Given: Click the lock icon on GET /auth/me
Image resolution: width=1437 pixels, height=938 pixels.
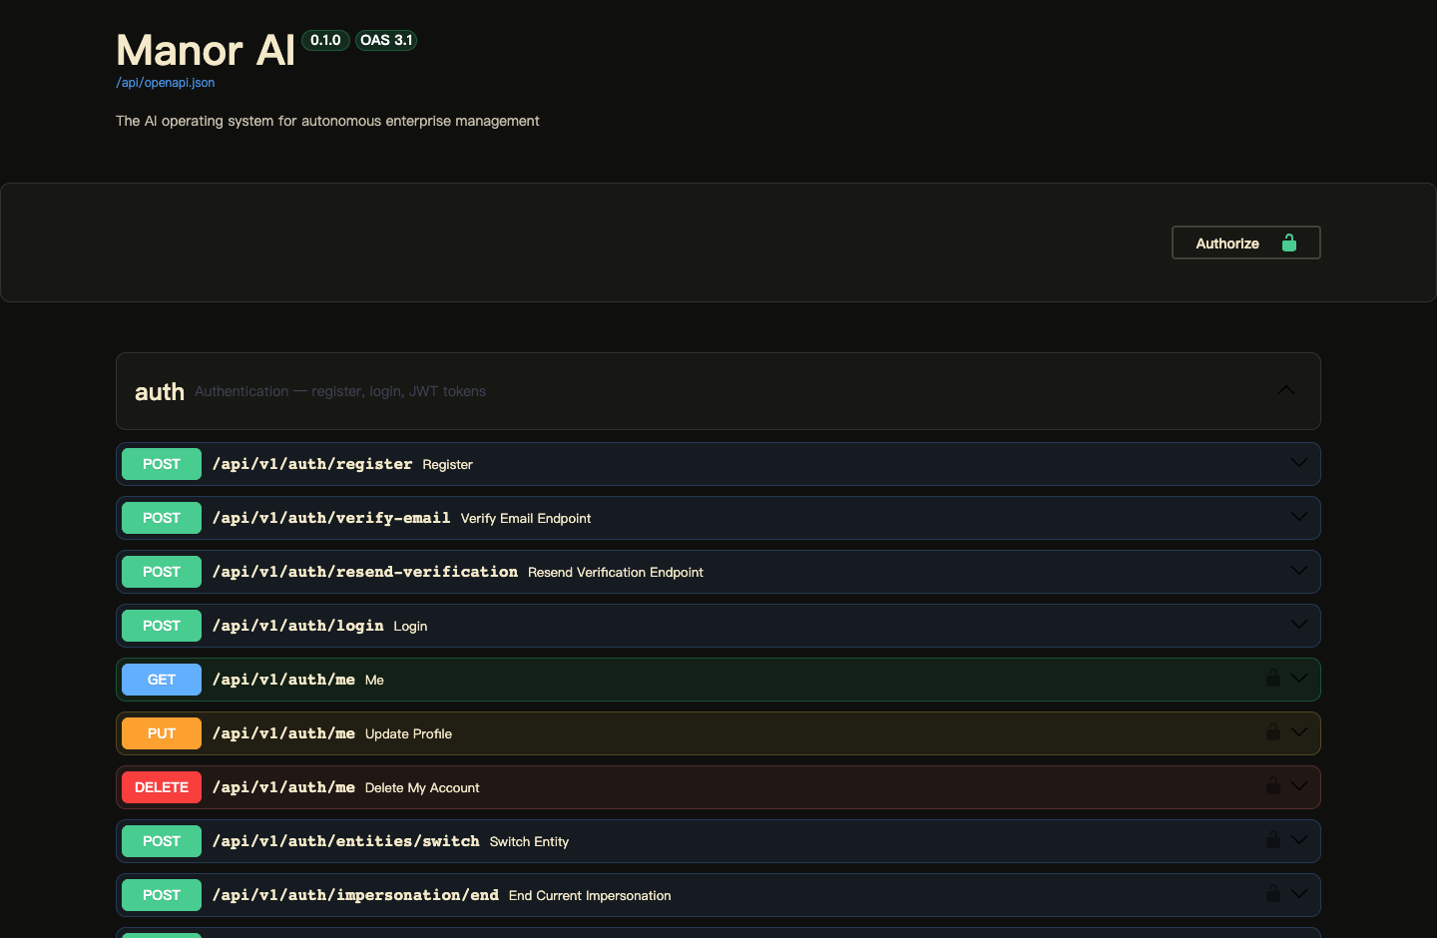Looking at the screenshot, I should point(1273,678).
